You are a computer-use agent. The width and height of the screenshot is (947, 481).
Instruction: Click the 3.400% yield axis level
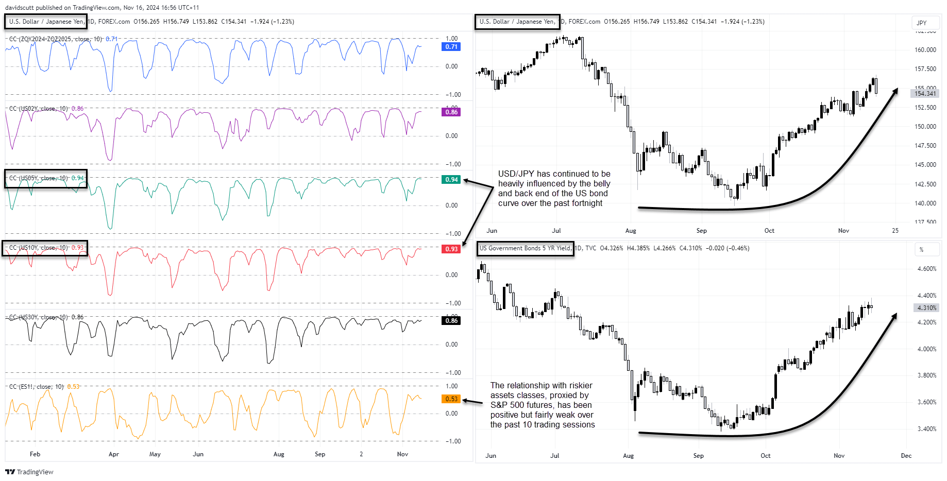[927, 429]
